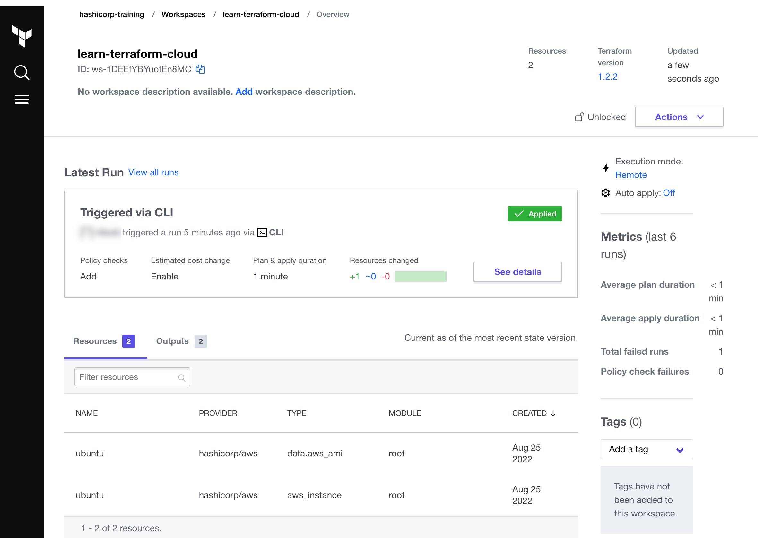This screenshot has height=538, width=764.
Task: Click the Terraform logo in the sidebar
Action: point(22,36)
